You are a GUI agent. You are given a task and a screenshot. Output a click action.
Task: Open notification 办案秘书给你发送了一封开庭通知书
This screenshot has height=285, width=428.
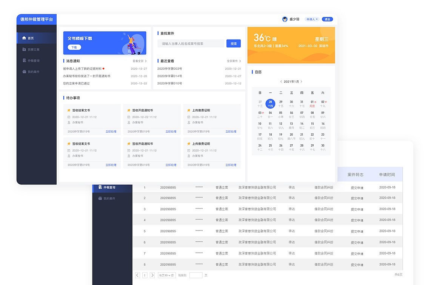(86, 76)
